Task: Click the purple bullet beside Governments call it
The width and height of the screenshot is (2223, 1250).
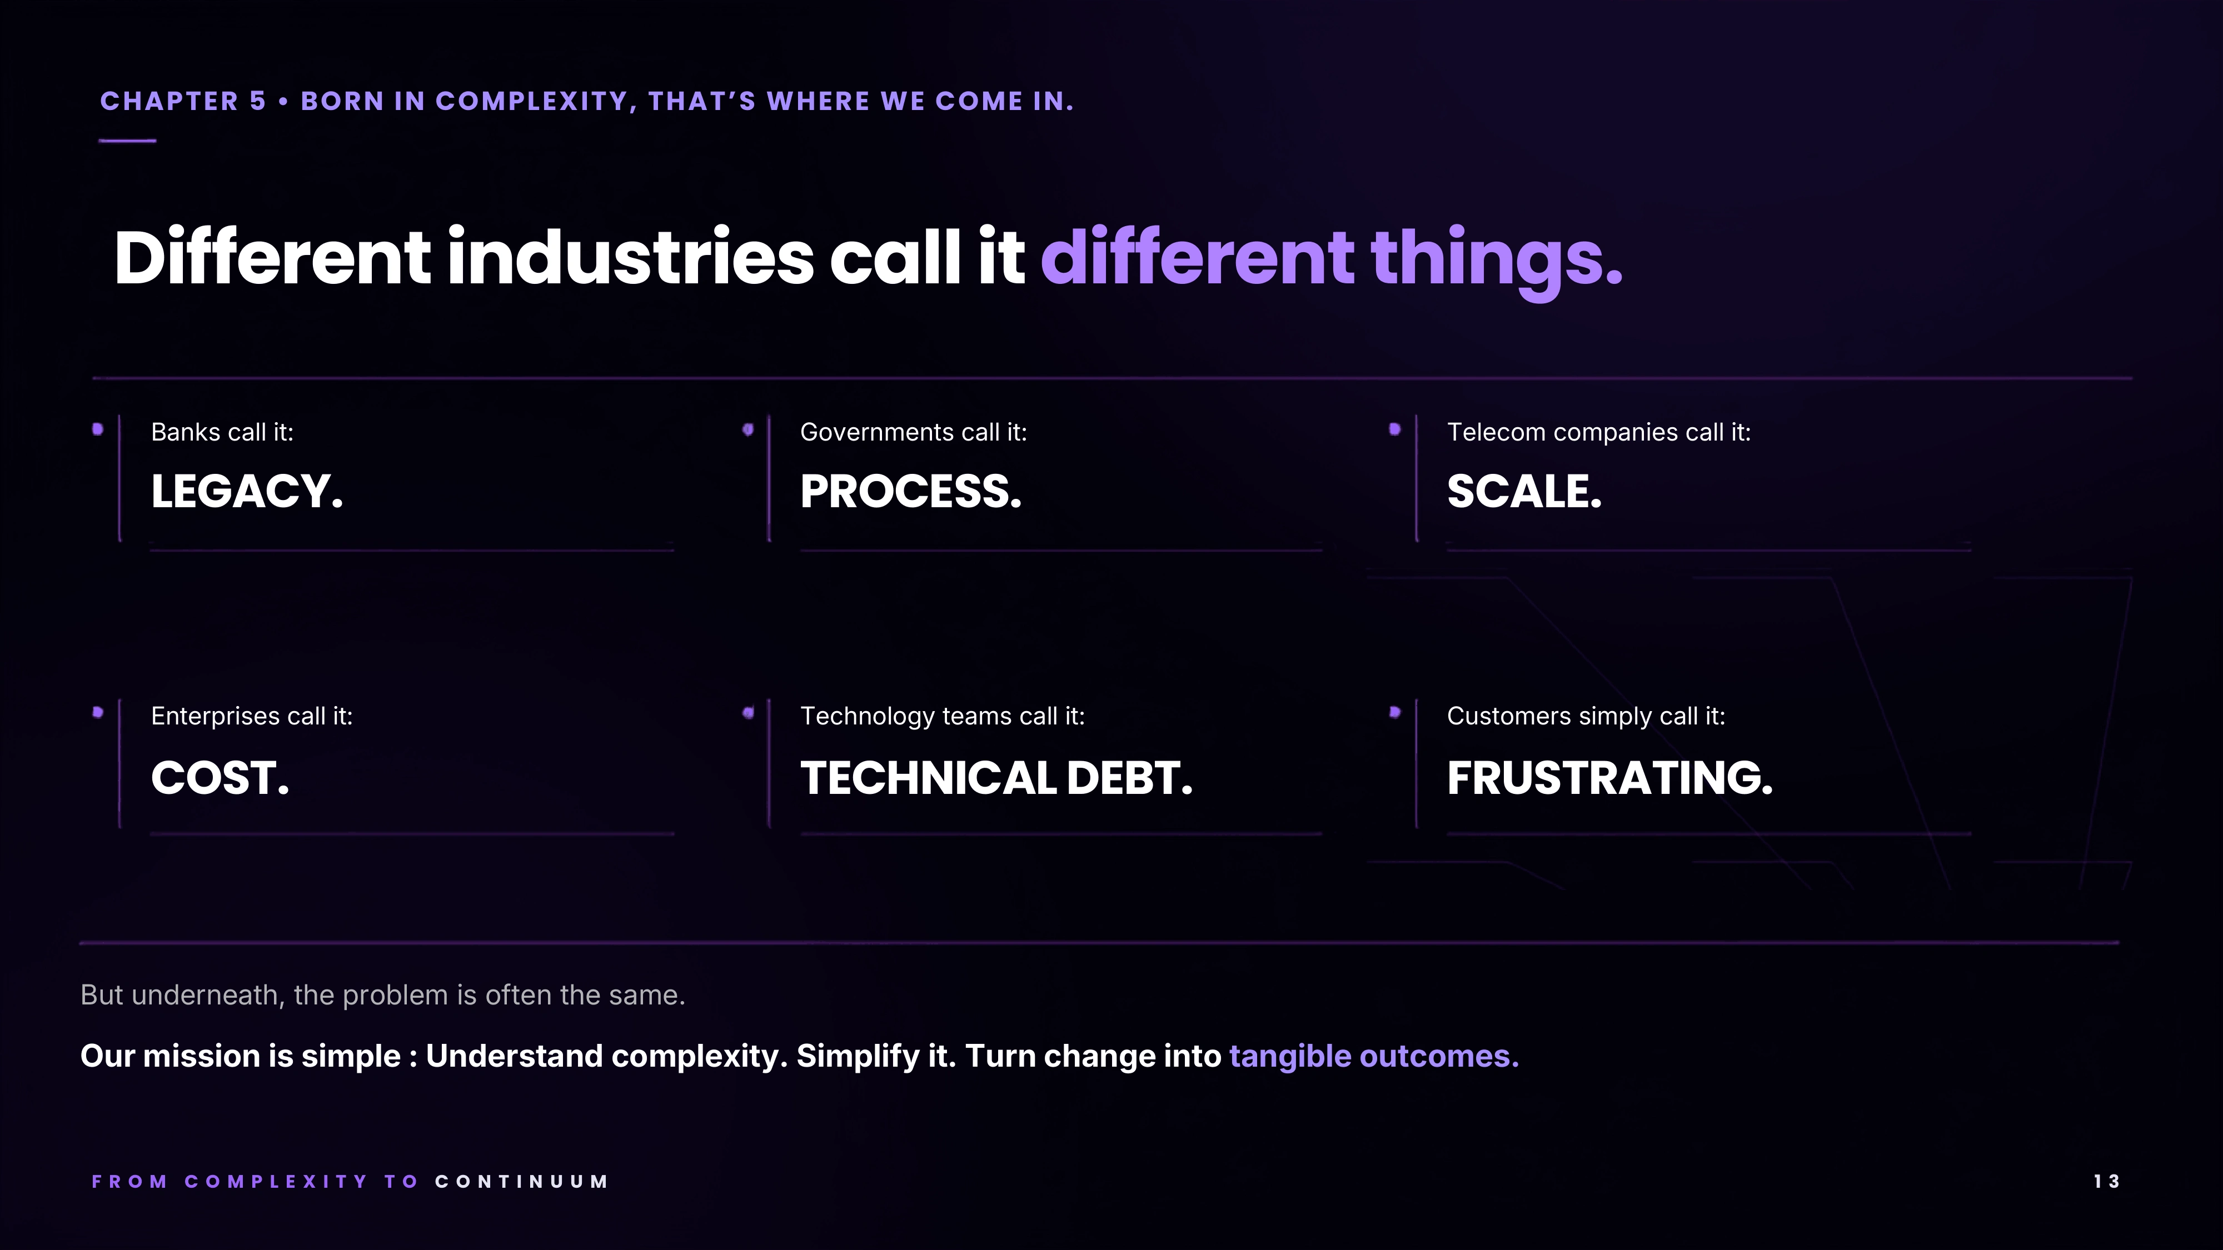Action: click(748, 429)
